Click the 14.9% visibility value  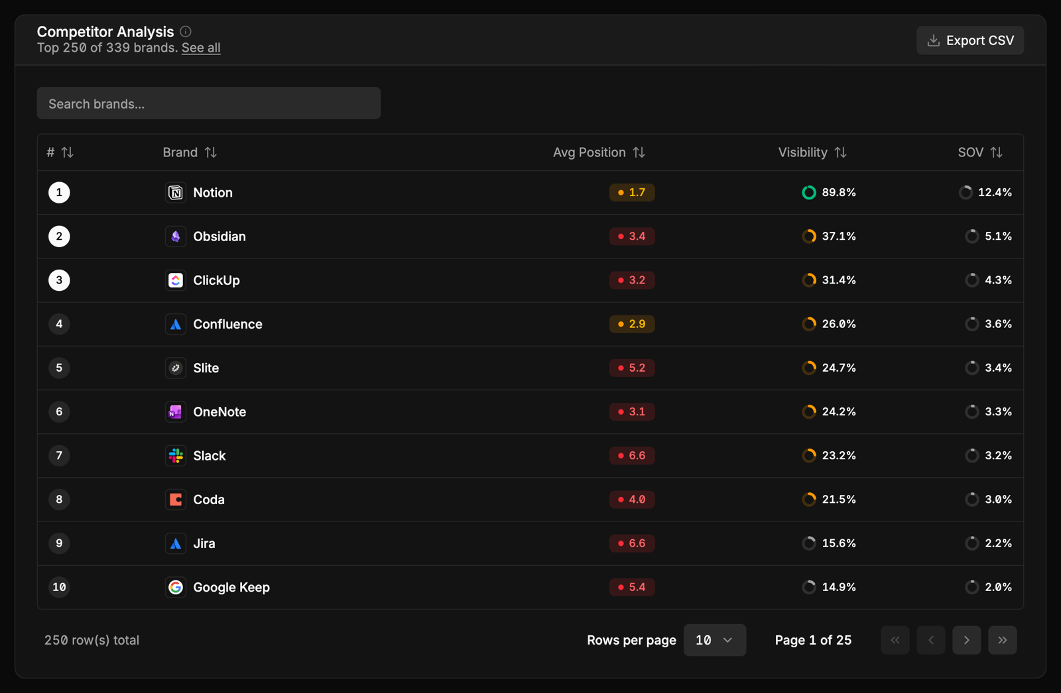(839, 587)
